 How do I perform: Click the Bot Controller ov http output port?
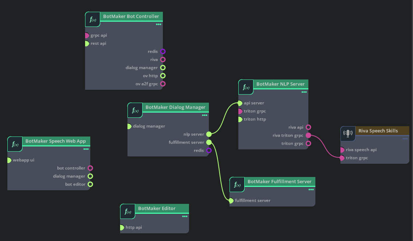163,76
